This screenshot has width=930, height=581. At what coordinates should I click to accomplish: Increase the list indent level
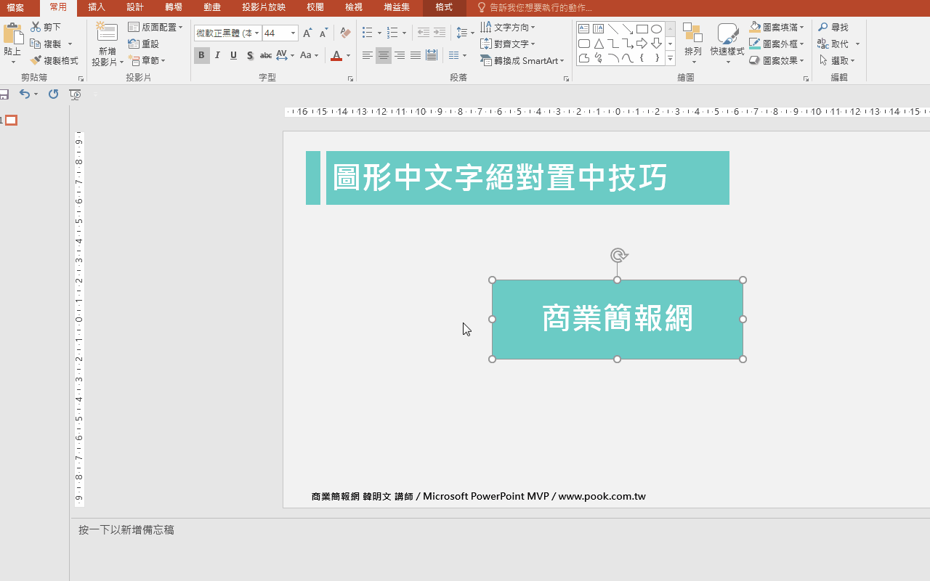(x=440, y=33)
